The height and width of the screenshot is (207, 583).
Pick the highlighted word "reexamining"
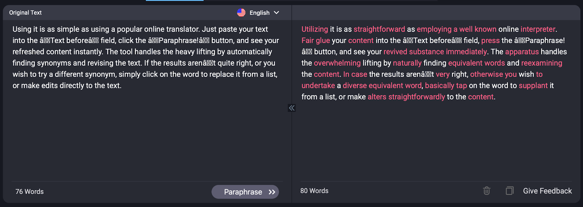(541, 63)
